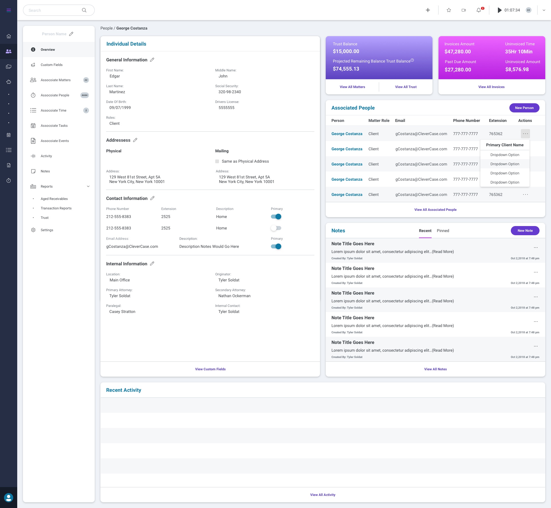Start the timer play button
The height and width of the screenshot is (508, 551).
pos(500,10)
